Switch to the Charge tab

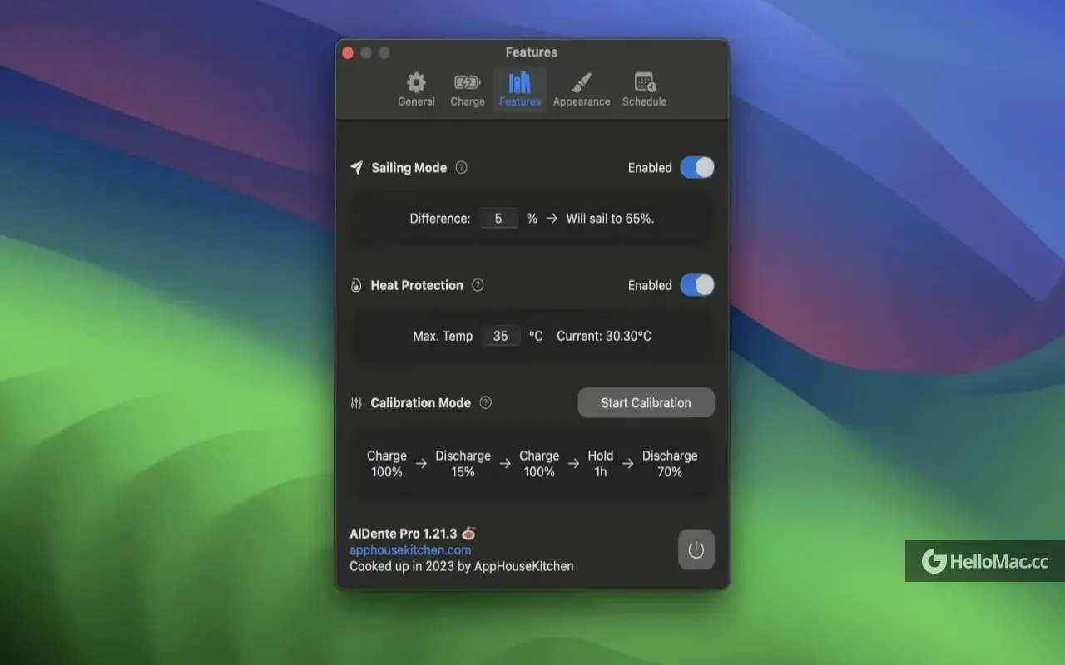pos(467,90)
